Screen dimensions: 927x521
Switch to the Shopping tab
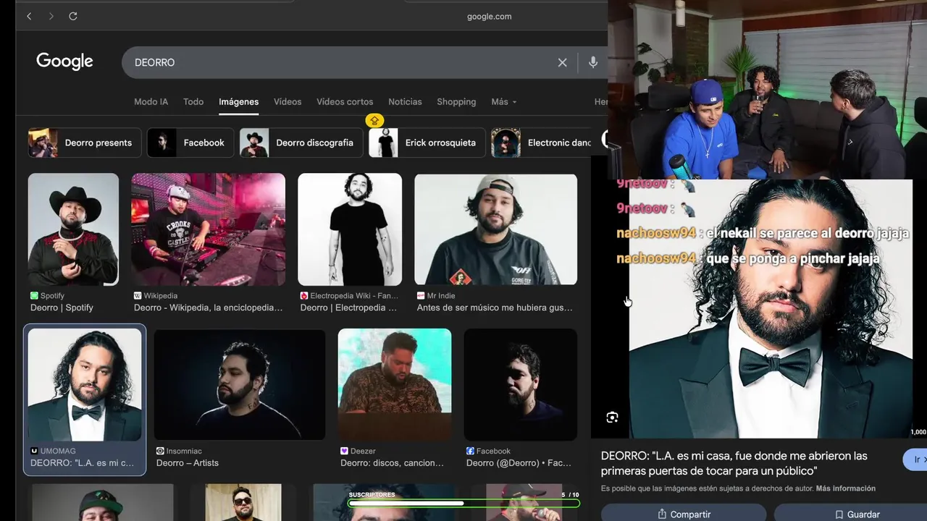click(456, 102)
